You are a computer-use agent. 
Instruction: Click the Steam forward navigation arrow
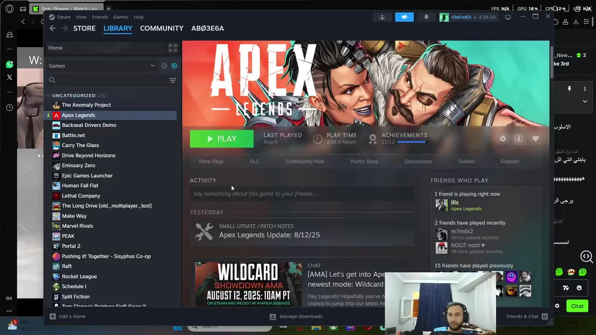click(64, 28)
